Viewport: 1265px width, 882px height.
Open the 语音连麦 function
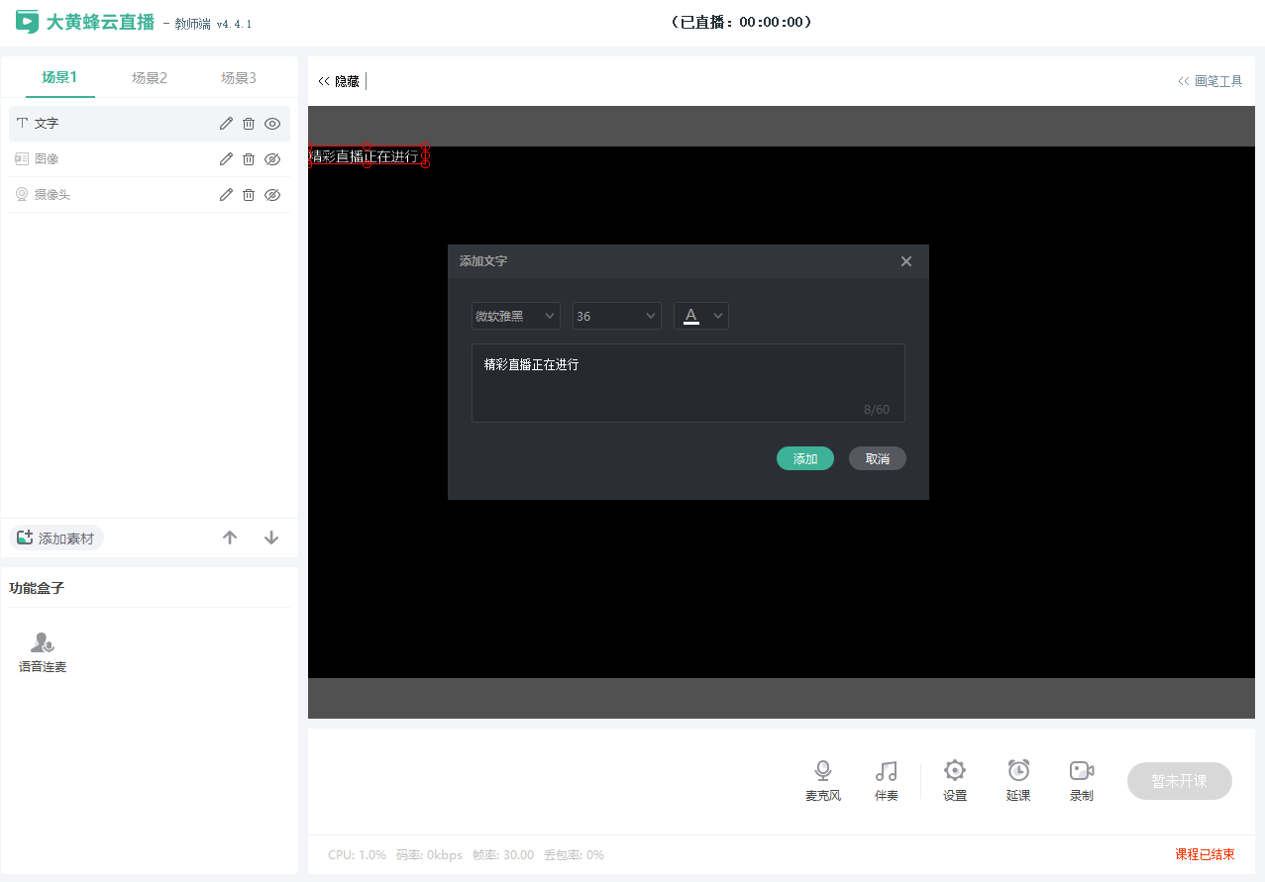pyautogui.click(x=43, y=652)
